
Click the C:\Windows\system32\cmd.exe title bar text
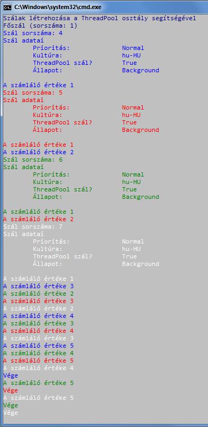coord(58,7)
